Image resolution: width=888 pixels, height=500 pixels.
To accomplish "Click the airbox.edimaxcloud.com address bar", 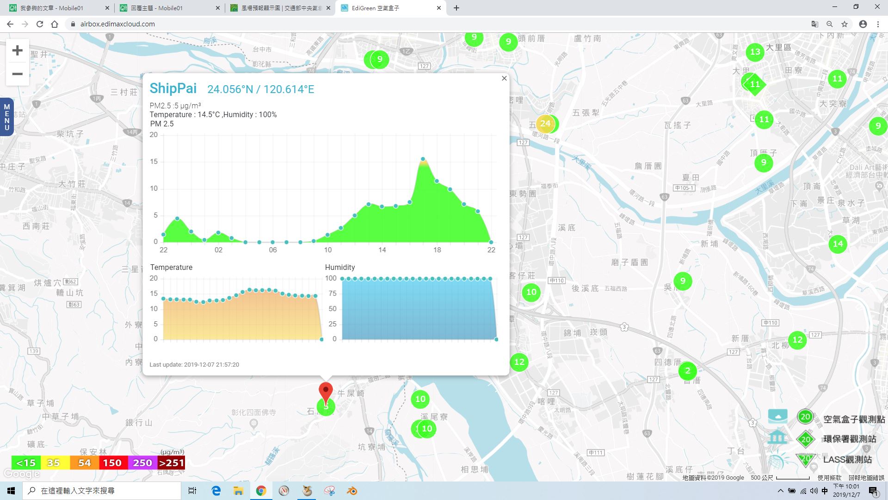I will (435, 24).
